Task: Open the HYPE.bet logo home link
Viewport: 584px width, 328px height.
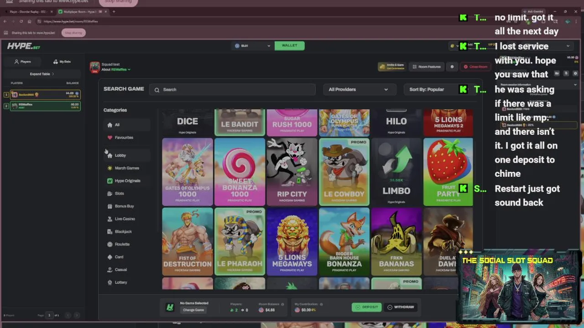Action: click(x=24, y=46)
